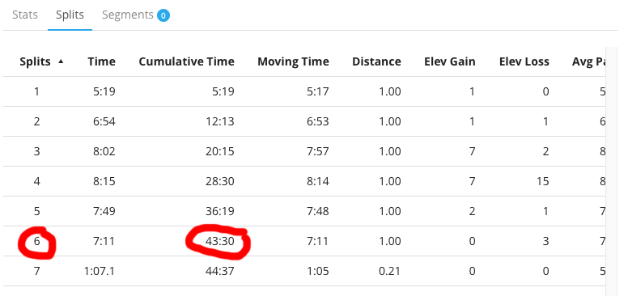Switch to the Stats tab

point(25,15)
